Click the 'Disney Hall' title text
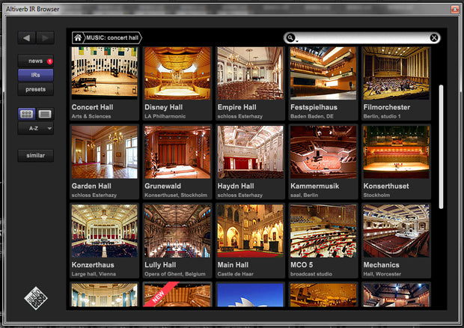Viewport: 464px width, 328px height. [163, 107]
